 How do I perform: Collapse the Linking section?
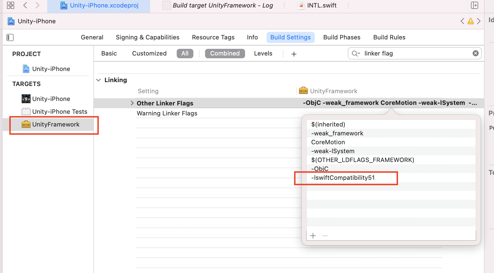pyautogui.click(x=98, y=80)
